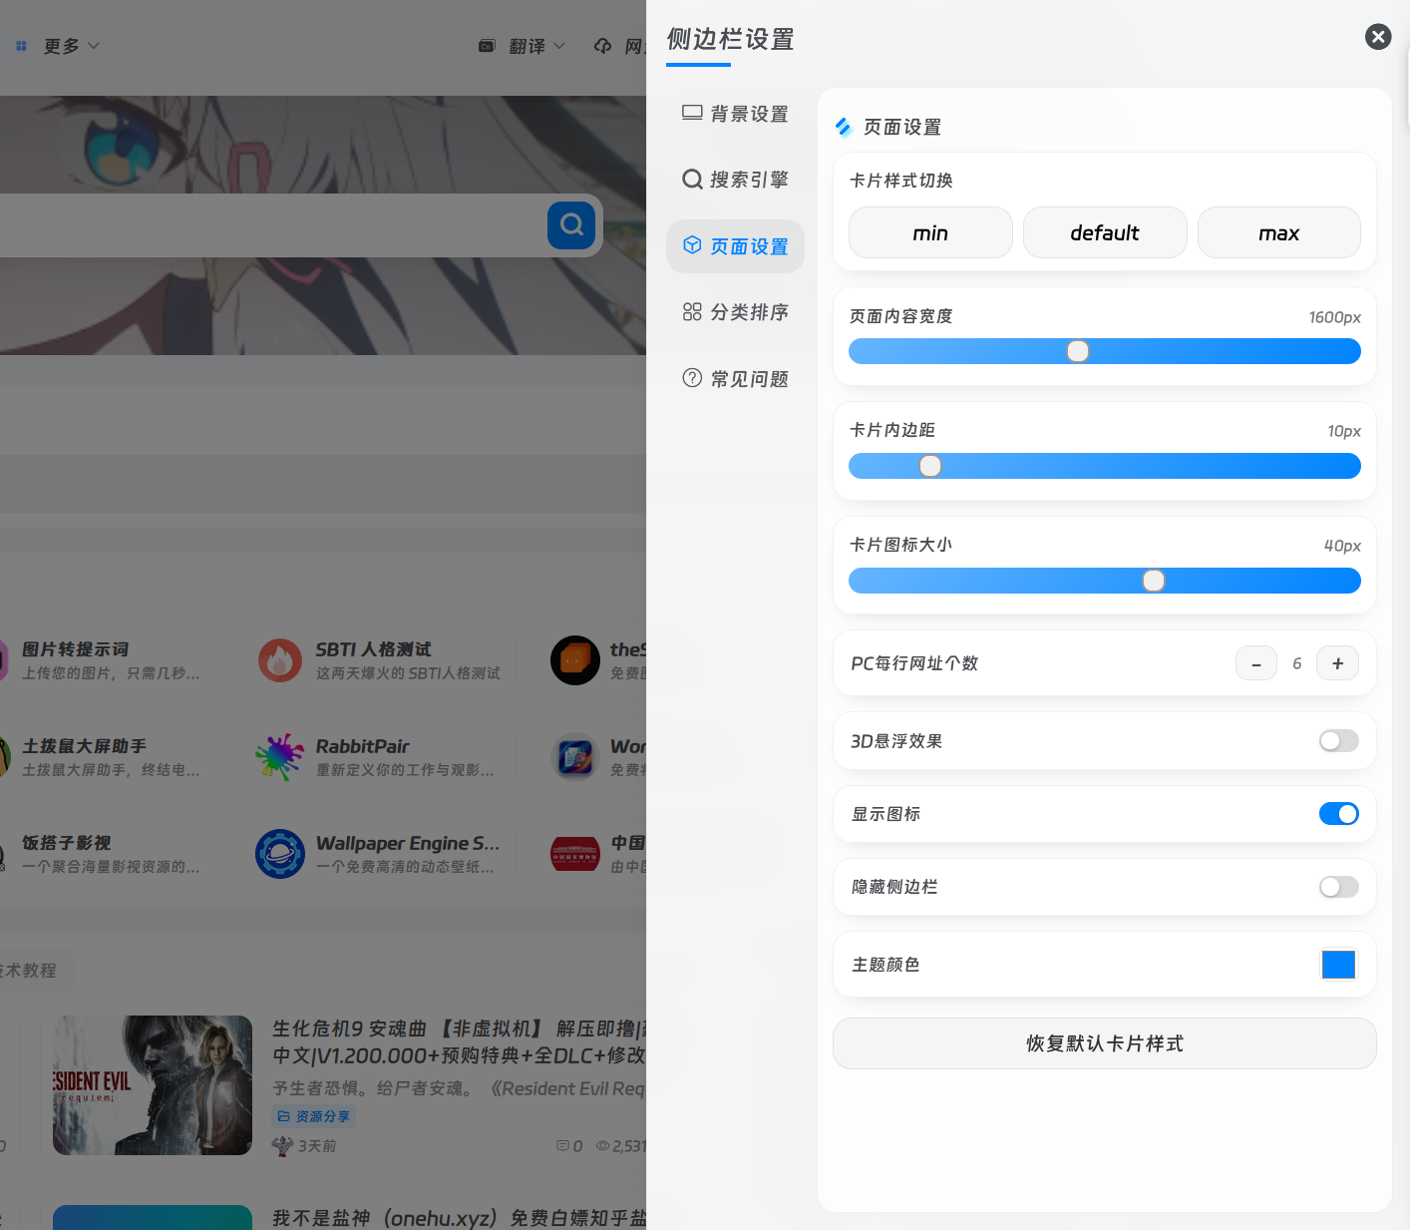Click the Wallpaper Engine planet icon
Image resolution: width=1410 pixels, height=1230 pixels.
pos(280,854)
